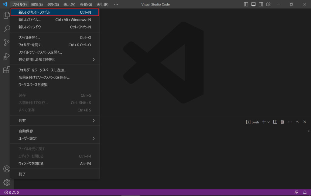This screenshot has height=196, width=311.
Task: Choose ワークスペースを複製 entry
Action: [x=55, y=85]
